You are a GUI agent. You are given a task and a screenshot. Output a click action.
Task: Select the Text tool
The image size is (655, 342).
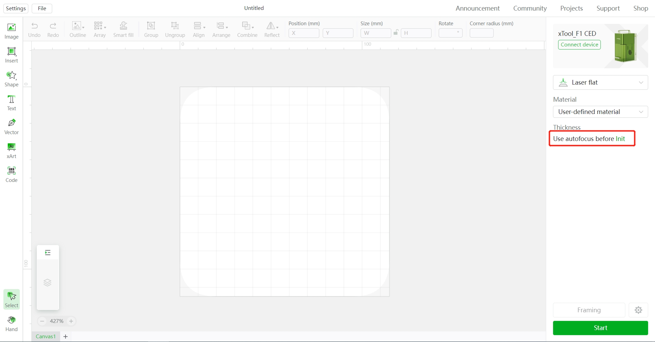(x=12, y=103)
